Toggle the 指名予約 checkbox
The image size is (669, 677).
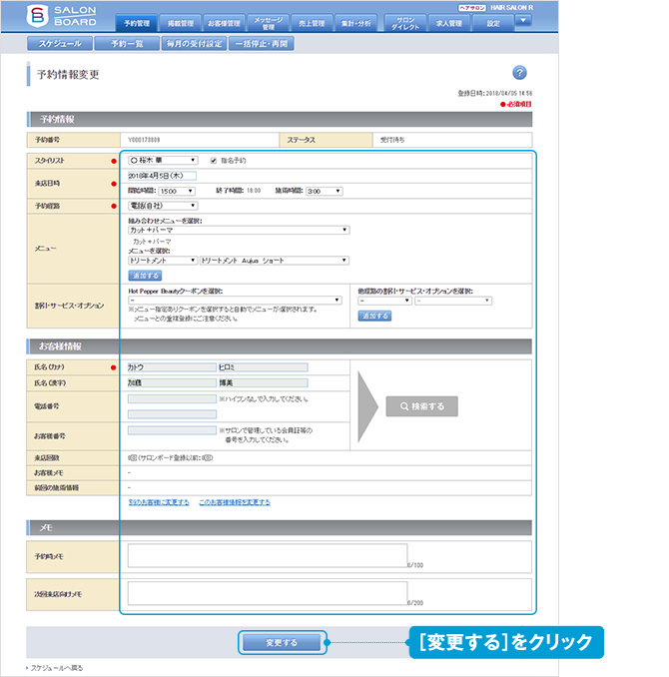point(211,160)
